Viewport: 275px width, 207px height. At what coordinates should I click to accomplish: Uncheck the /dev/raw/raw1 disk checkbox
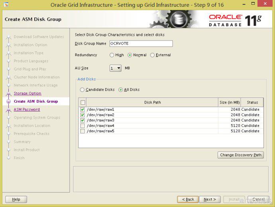tap(82, 109)
